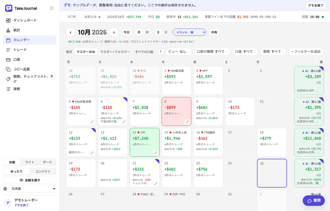Open 統計 page
330x211 pixels.
(30, 30)
